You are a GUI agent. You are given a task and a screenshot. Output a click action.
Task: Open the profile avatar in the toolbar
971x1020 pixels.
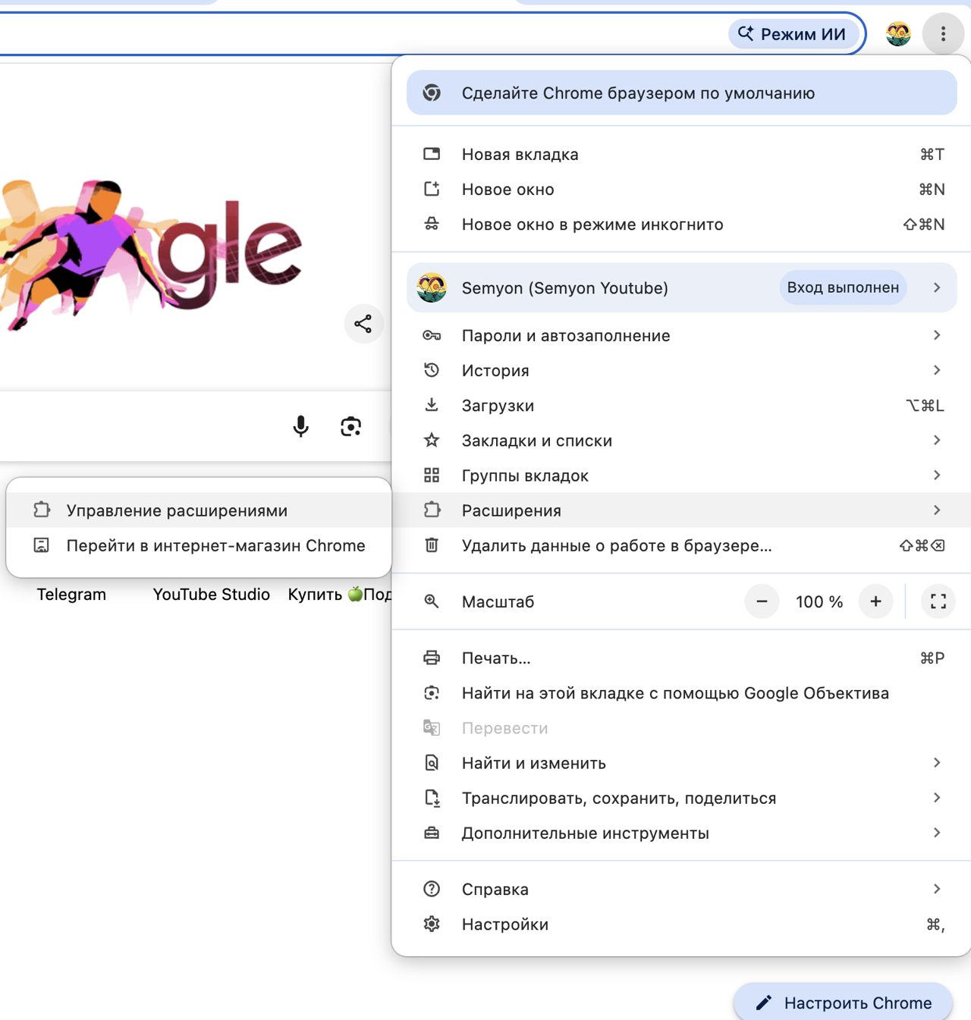(898, 34)
